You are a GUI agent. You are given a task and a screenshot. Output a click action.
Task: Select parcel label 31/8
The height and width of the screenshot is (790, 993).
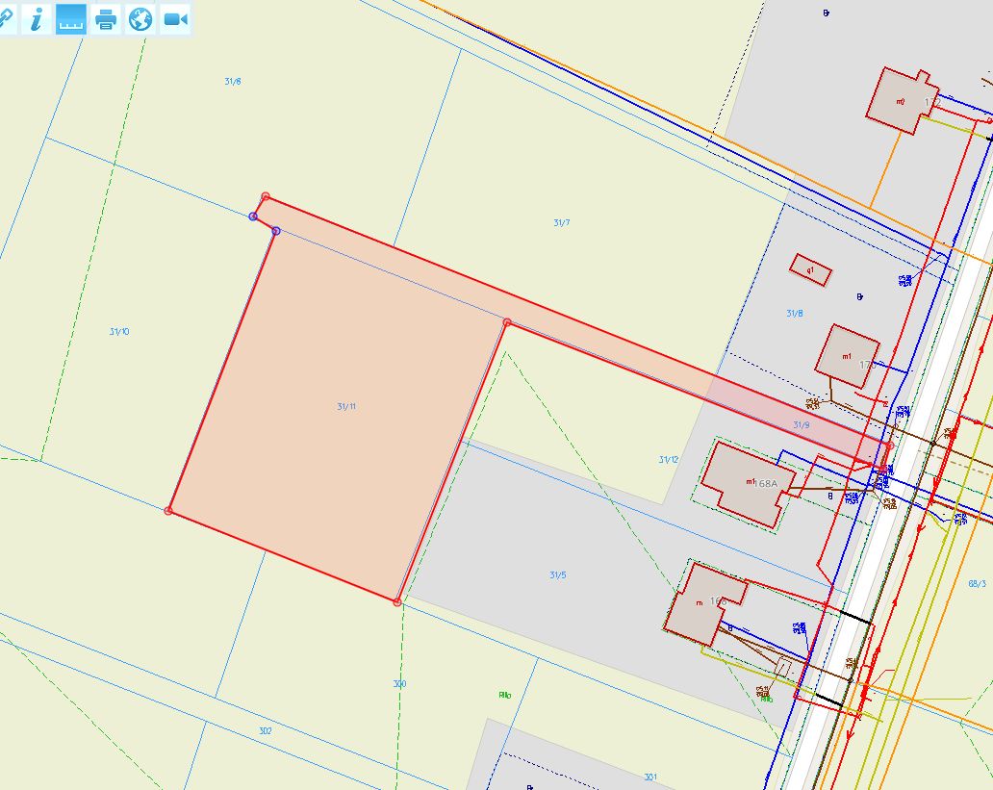click(794, 313)
